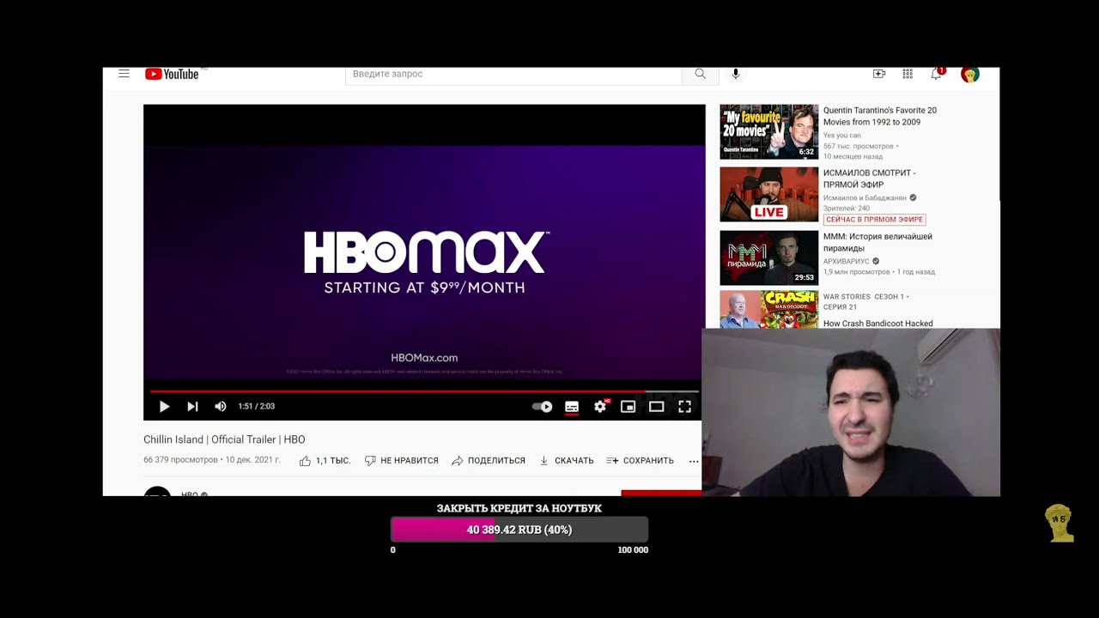The width and height of the screenshot is (1099, 618).
Task: Open the notifications bell
Action: point(937,74)
